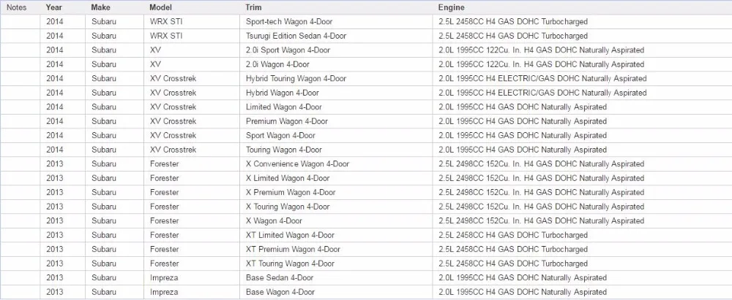The width and height of the screenshot is (732, 300).
Task: Click the Notes column header
Action: [17, 7]
